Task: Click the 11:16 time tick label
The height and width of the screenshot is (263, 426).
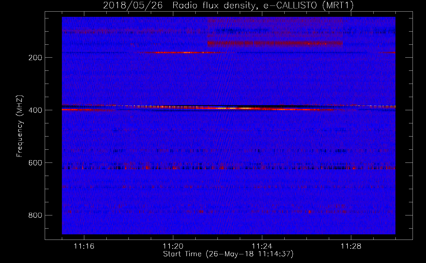Action: 84,246
